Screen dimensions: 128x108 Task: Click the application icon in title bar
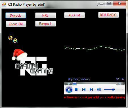click(x=4, y=5)
